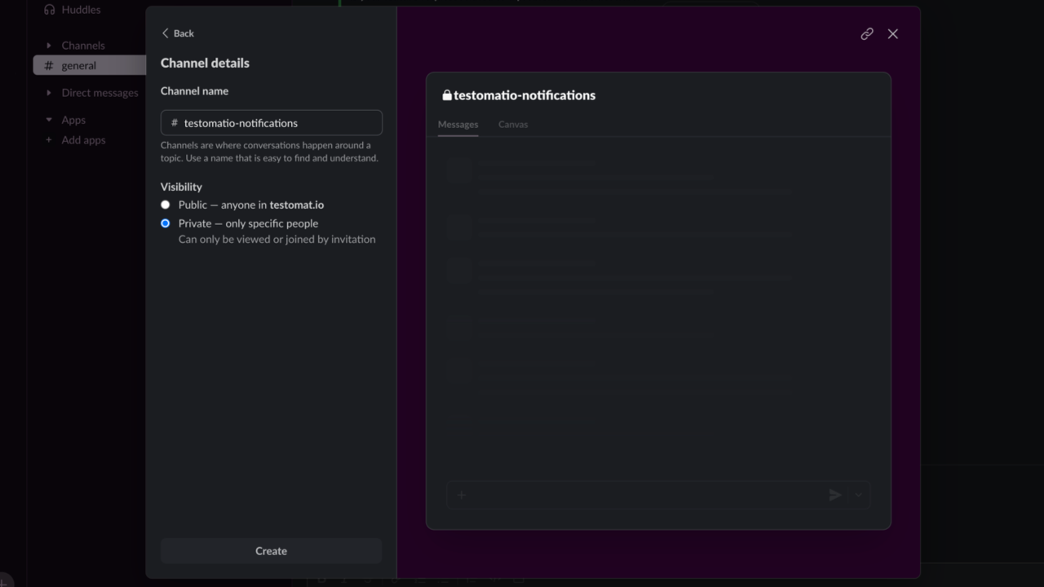
Task: Click the Huddles headphones icon
Action: click(x=51, y=9)
